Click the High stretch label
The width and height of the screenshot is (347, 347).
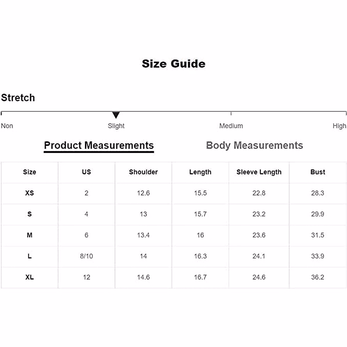pyautogui.click(x=339, y=126)
